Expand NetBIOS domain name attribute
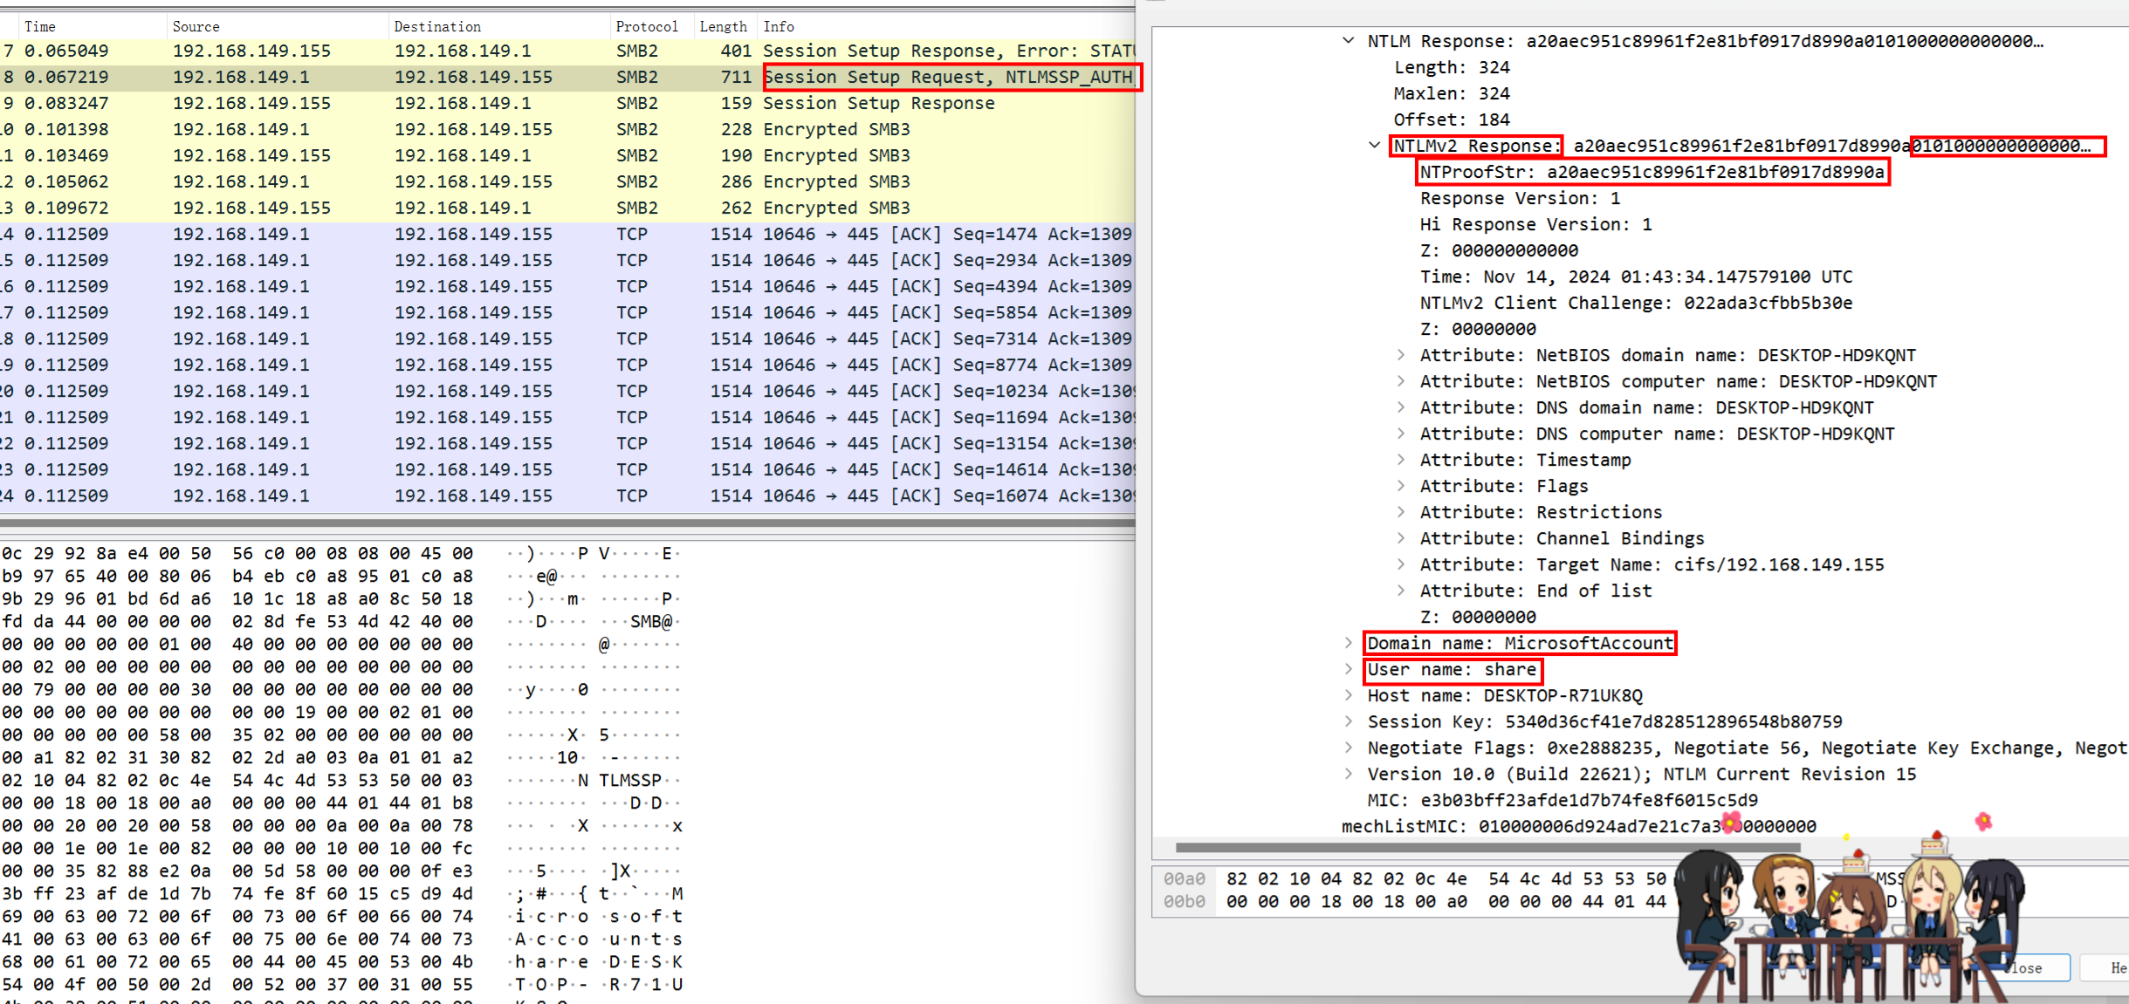This screenshot has width=2129, height=1004. tap(1401, 355)
